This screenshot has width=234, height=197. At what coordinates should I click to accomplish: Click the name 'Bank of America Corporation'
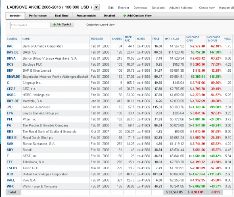(43, 46)
